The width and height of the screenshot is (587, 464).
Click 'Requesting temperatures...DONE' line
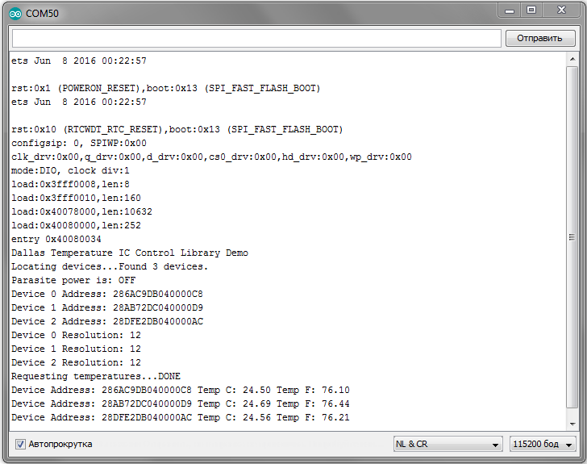click(96, 376)
